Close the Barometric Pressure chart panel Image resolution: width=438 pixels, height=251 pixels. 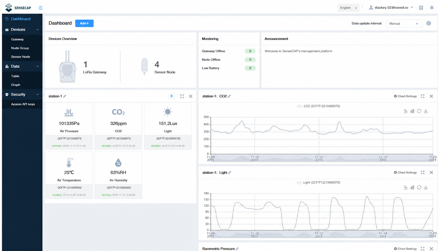click(x=431, y=249)
